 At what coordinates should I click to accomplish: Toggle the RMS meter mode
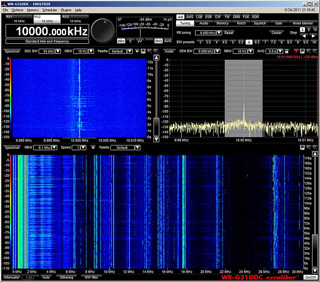[x=158, y=41]
